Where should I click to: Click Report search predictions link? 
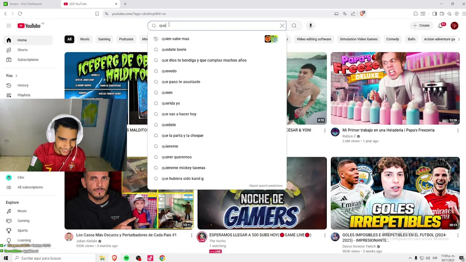pyautogui.click(x=266, y=186)
